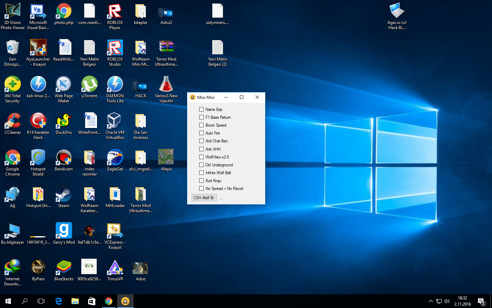
Task: Select the Steam desktop shortcut
Action: (x=64, y=197)
